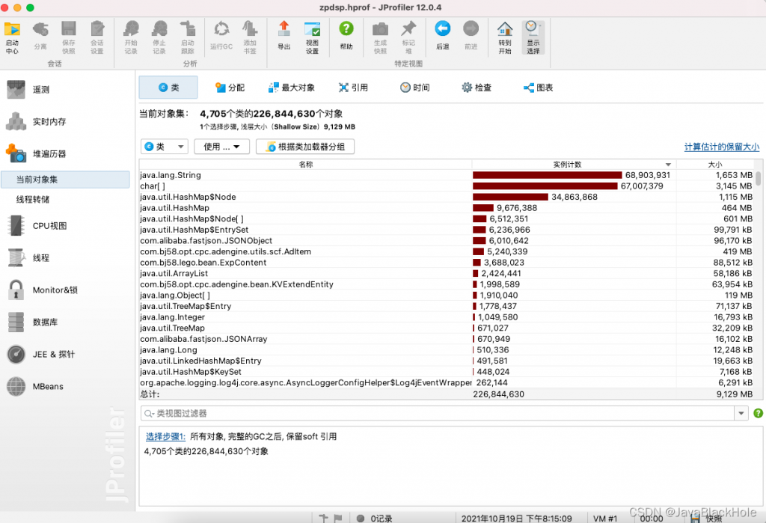Switch to the Inspections (检查) view tab

(477, 88)
